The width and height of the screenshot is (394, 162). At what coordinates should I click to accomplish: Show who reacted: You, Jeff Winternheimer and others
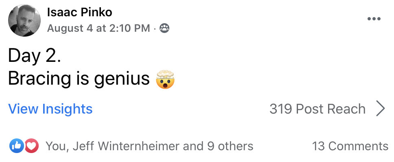pos(149,146)
